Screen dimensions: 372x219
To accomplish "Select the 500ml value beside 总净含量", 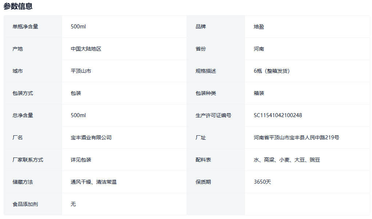I will [78, 115].
